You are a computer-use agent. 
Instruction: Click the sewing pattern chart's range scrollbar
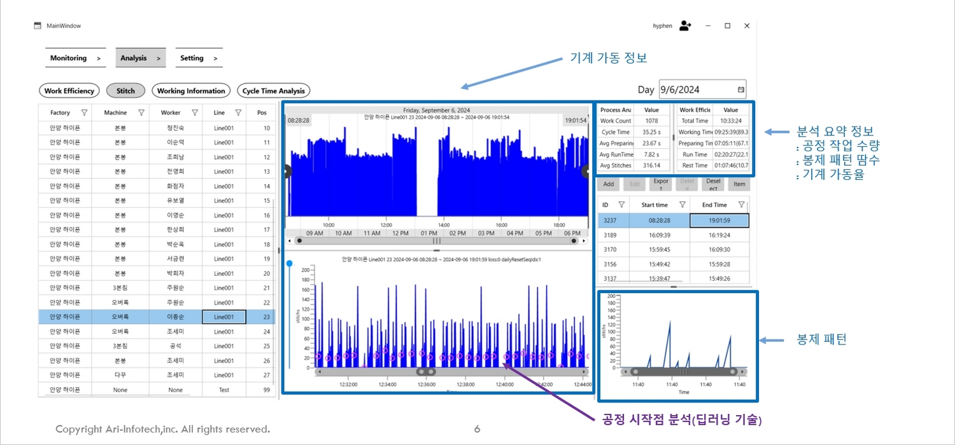pos(684,371)
